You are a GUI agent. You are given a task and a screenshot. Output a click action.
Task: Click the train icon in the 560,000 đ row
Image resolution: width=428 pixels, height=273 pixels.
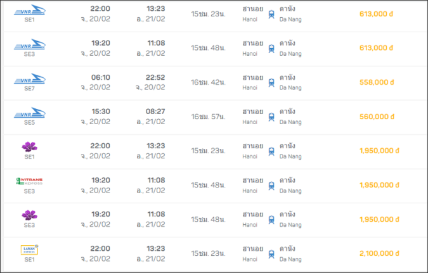click(x=271, y=117)
